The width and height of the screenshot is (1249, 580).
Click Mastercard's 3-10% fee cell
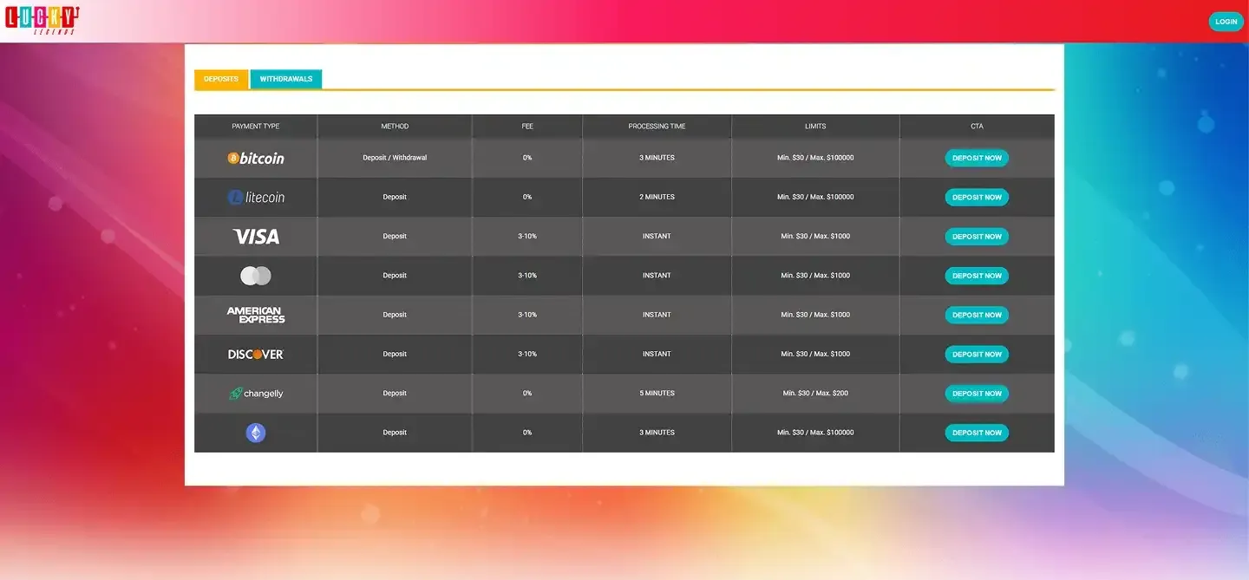pyautogui.click(x=527, y=276)
